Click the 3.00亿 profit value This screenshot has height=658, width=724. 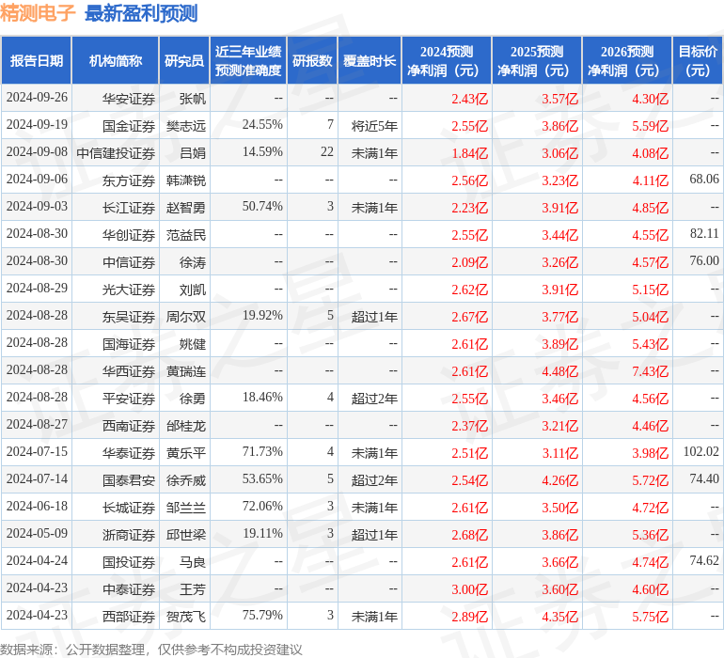point(469,588)
